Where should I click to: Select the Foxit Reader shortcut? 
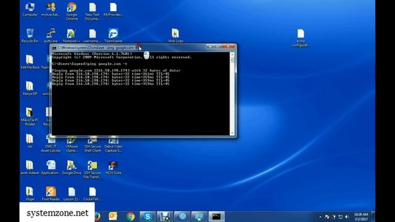tap(51, 194)
